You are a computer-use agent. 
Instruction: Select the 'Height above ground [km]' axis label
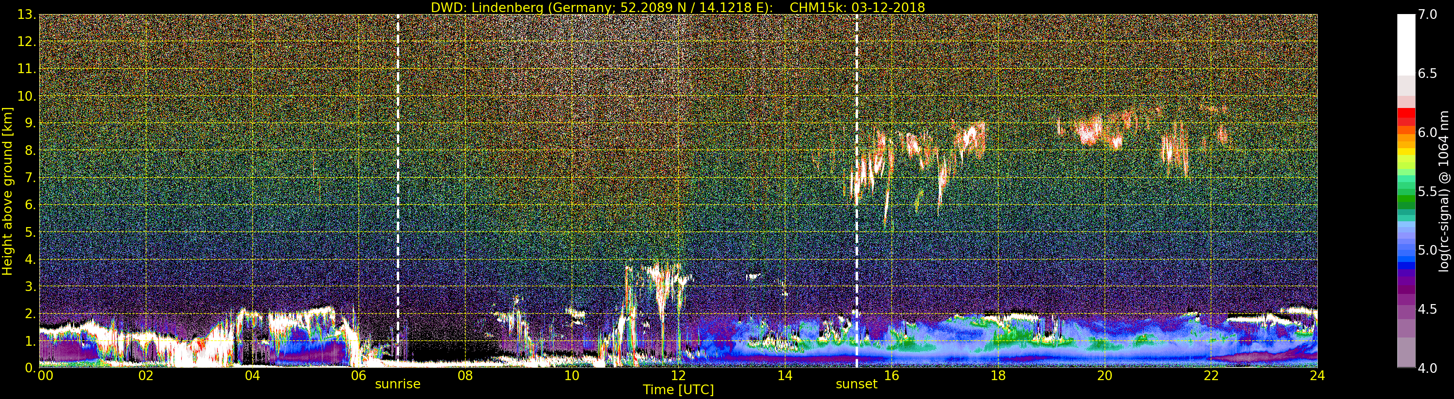point(7,191)
